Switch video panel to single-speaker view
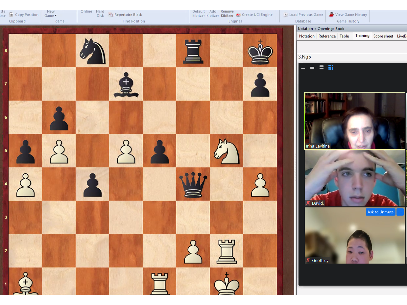This screenshot has height=305, width=407. pos(312,68)
